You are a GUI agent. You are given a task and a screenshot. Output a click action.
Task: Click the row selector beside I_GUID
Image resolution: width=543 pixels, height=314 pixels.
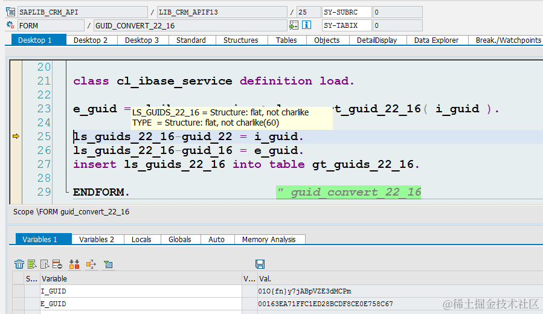19,291
